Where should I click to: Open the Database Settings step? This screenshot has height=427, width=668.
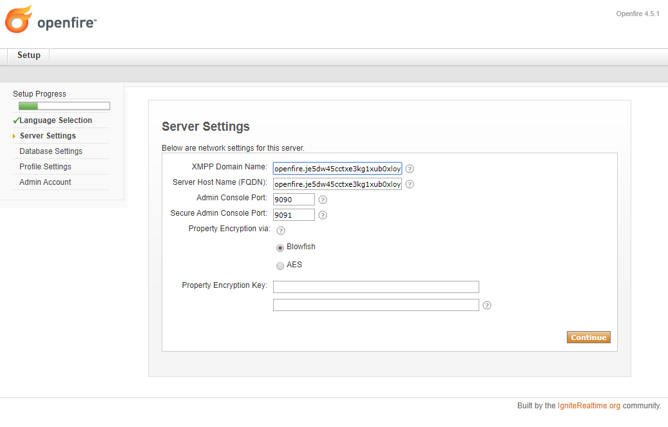(x=51, y=151)
